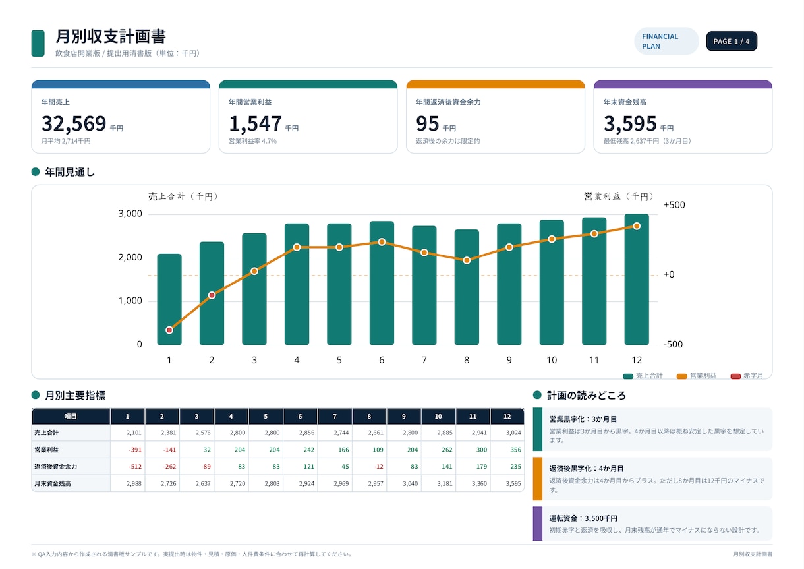Click the red -391 cell

pos(128,450)
